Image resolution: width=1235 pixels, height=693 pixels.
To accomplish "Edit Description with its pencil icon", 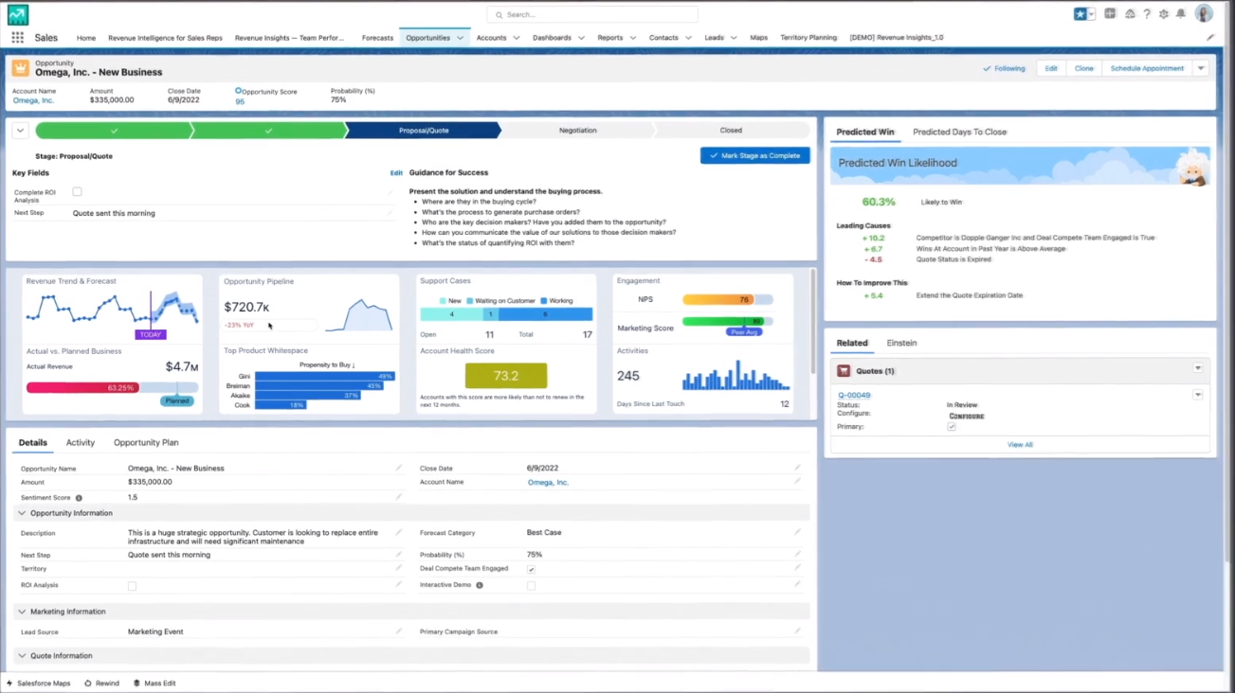I will [x=399, y=533].
